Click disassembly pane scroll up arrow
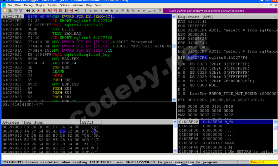This screenshot has height=166, width=278. 174,17
